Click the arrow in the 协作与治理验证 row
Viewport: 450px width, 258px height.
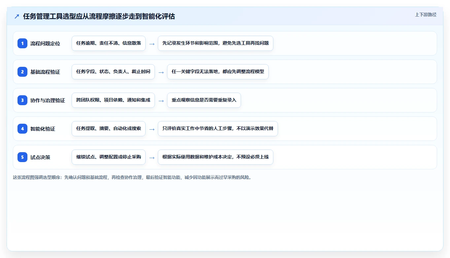tap(161, 101)
